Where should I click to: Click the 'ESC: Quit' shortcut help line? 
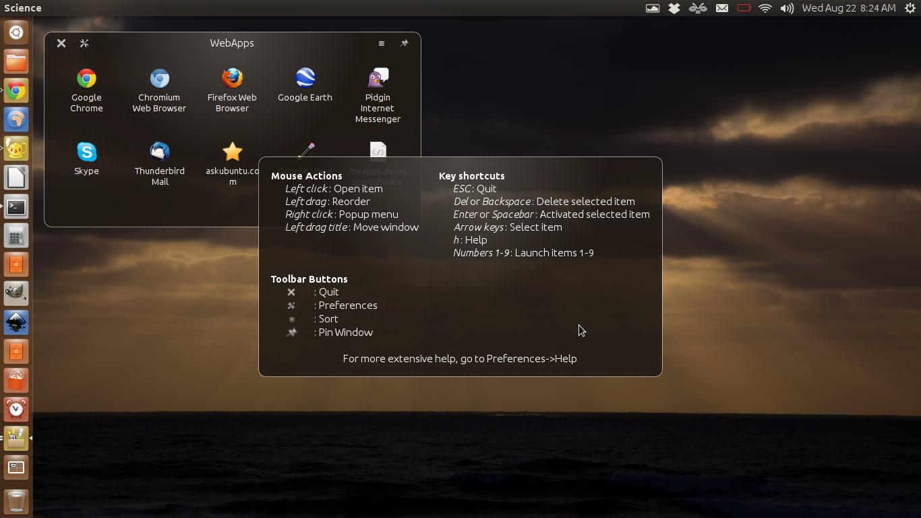click(475, 189)
